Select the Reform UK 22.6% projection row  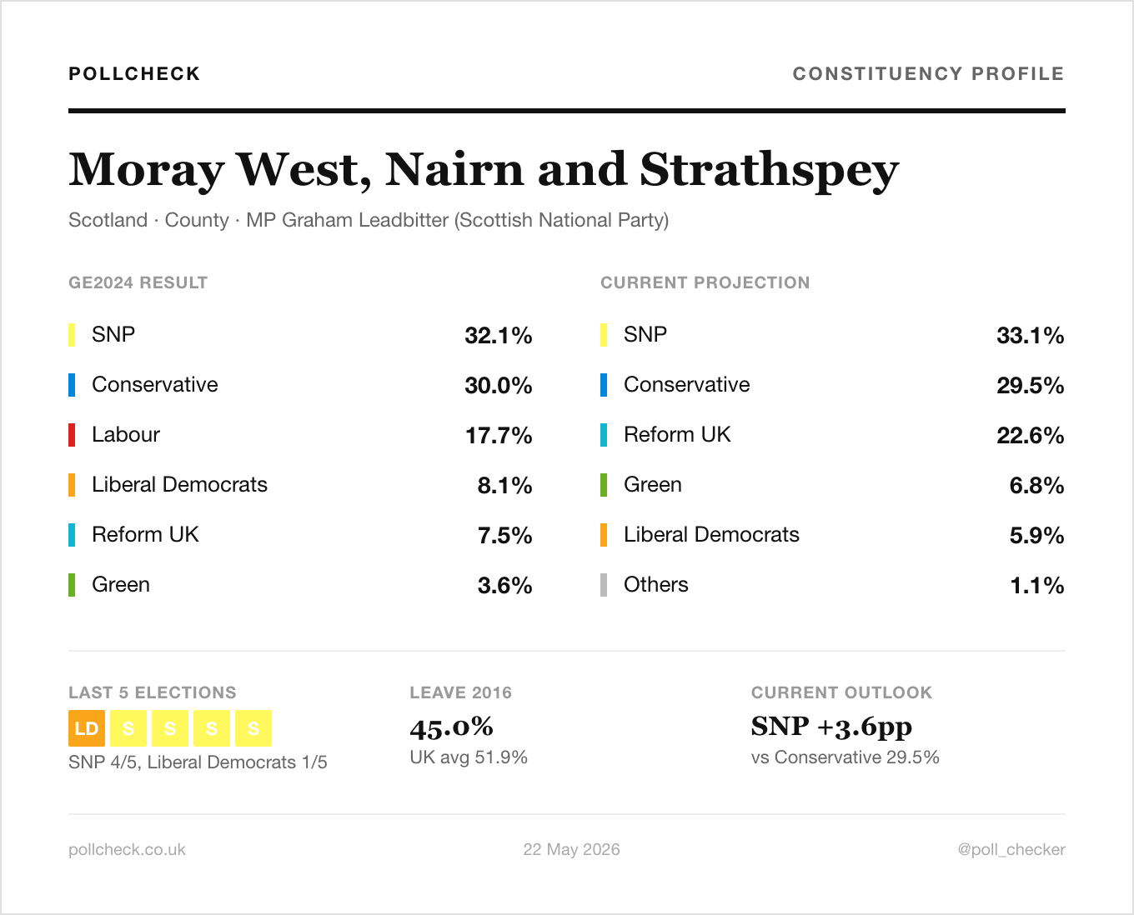tap(832, 435)
